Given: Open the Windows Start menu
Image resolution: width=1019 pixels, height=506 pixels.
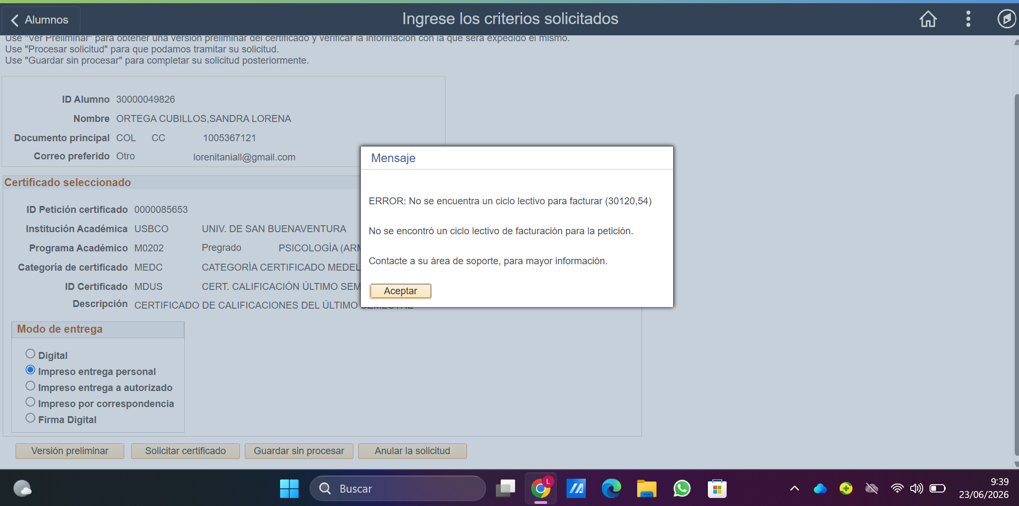Looking at the screenshot, I should click(x=289, y=488).
